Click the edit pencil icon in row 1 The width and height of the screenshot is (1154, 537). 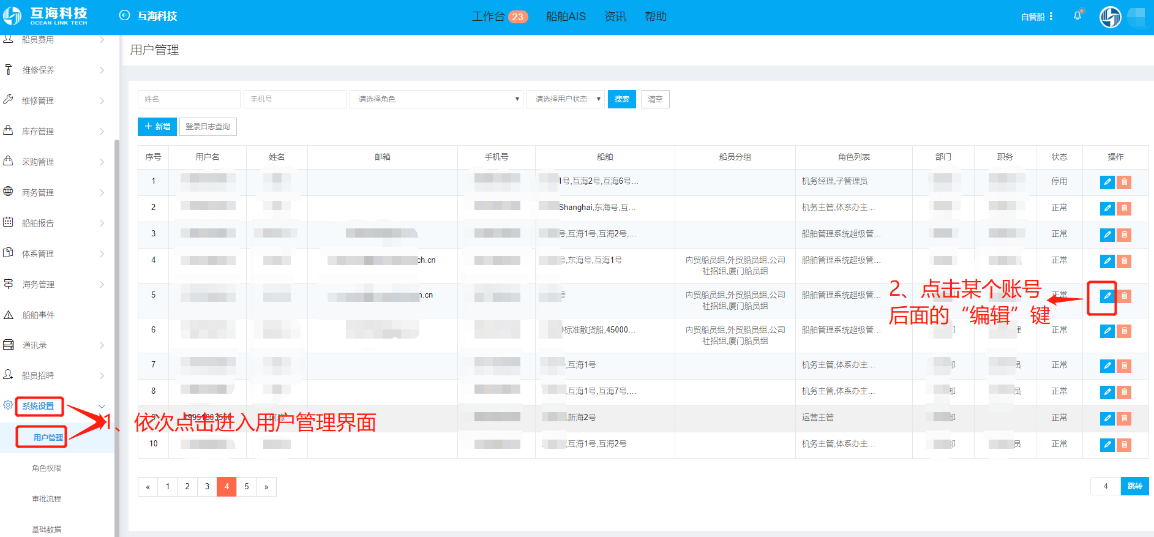click(x=1107, y=182)
